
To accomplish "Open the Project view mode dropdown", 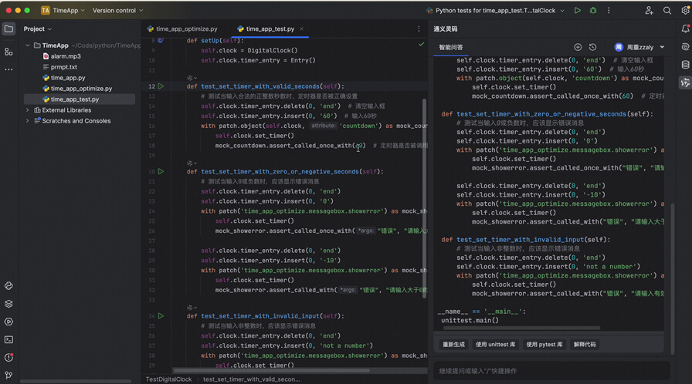I will coord(38,29).
